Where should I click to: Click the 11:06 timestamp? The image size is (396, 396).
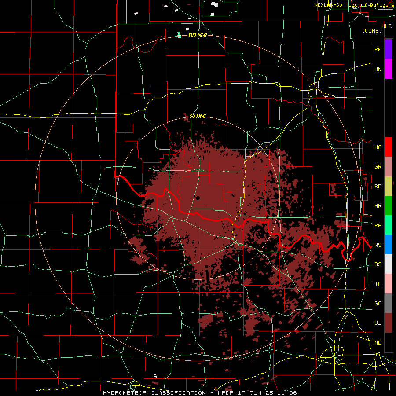click(x=288, y=393)
